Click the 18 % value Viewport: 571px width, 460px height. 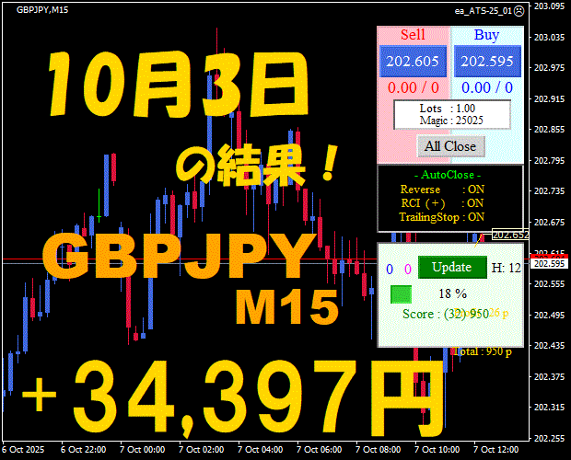[452, 293]
